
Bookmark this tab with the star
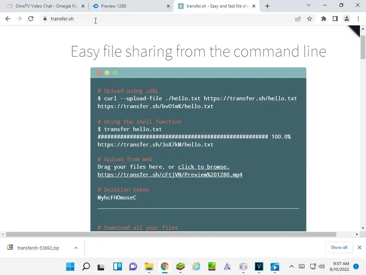[x=310, y=19]
